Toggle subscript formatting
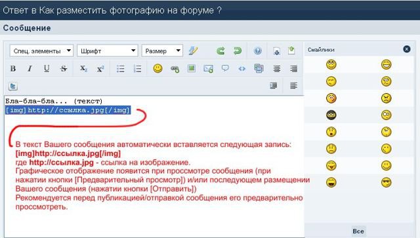This screenshot has height=238, width=420. click(83, 69)
